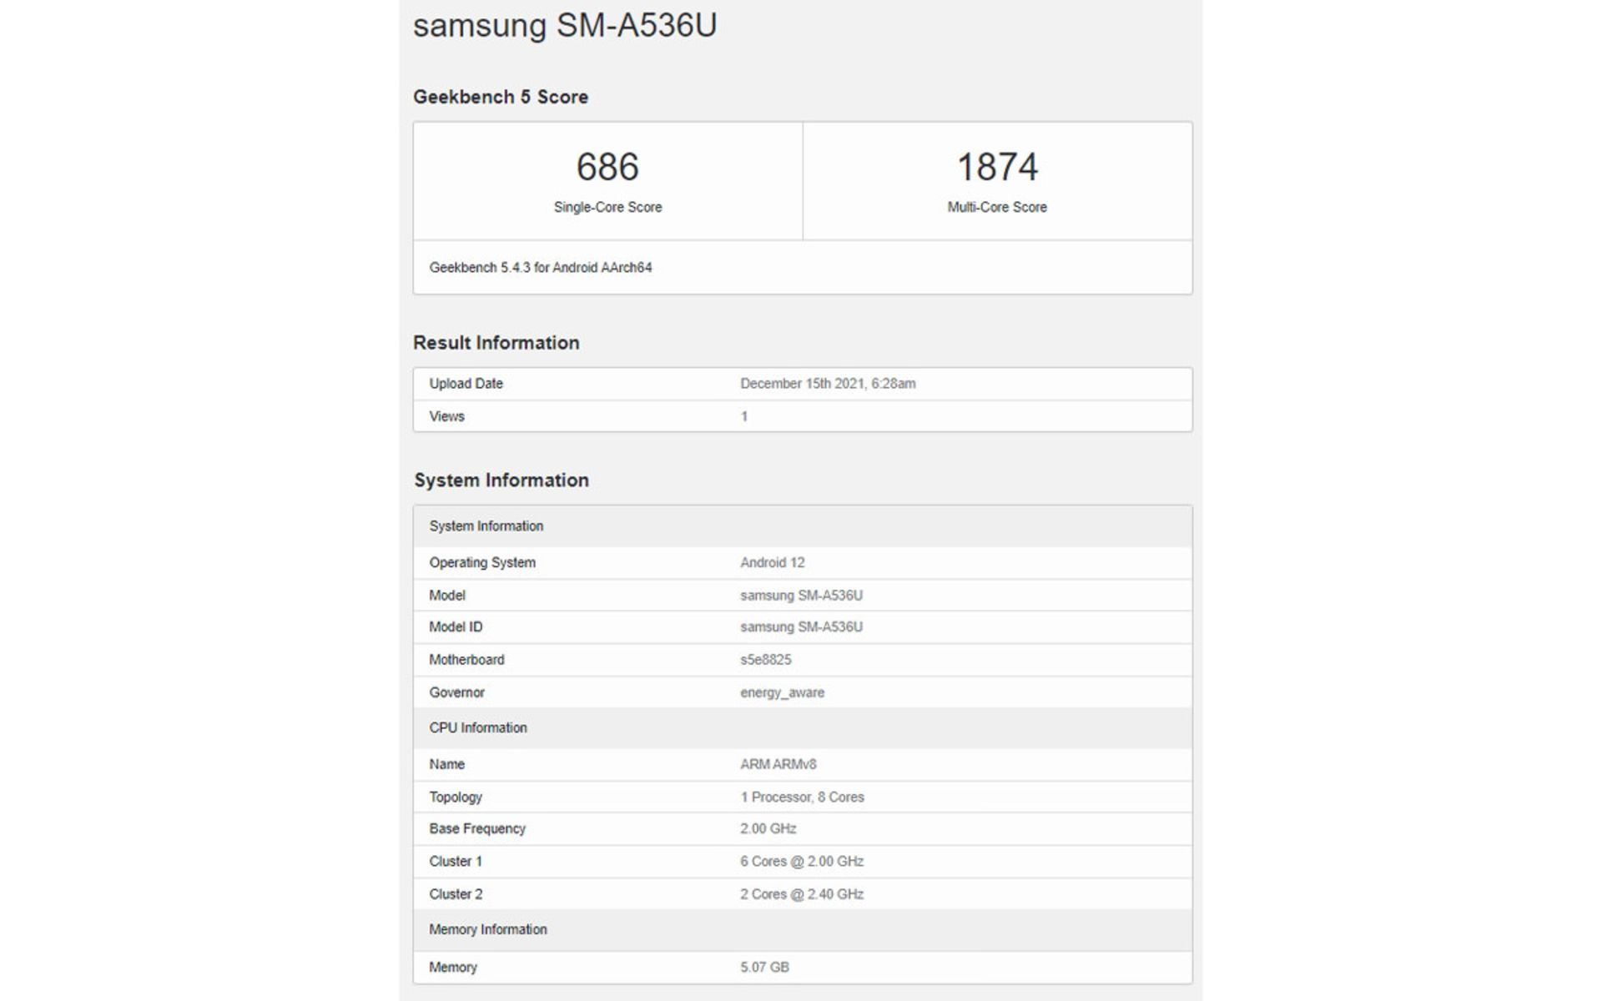Screen dimensions: 1602x1001
Task: Click the Multi-Core Score label
Action: click(x=997, y=207)
